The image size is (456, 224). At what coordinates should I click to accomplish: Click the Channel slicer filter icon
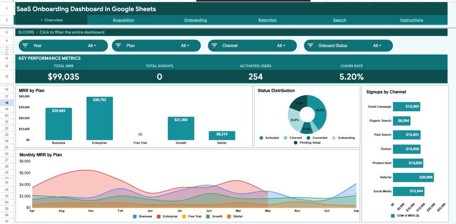(214, 46)
